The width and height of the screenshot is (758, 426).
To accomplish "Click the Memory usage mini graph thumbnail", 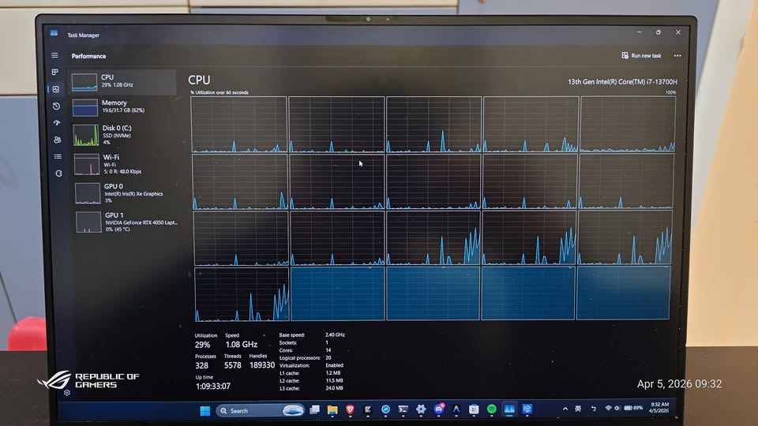I will [84, 107].
